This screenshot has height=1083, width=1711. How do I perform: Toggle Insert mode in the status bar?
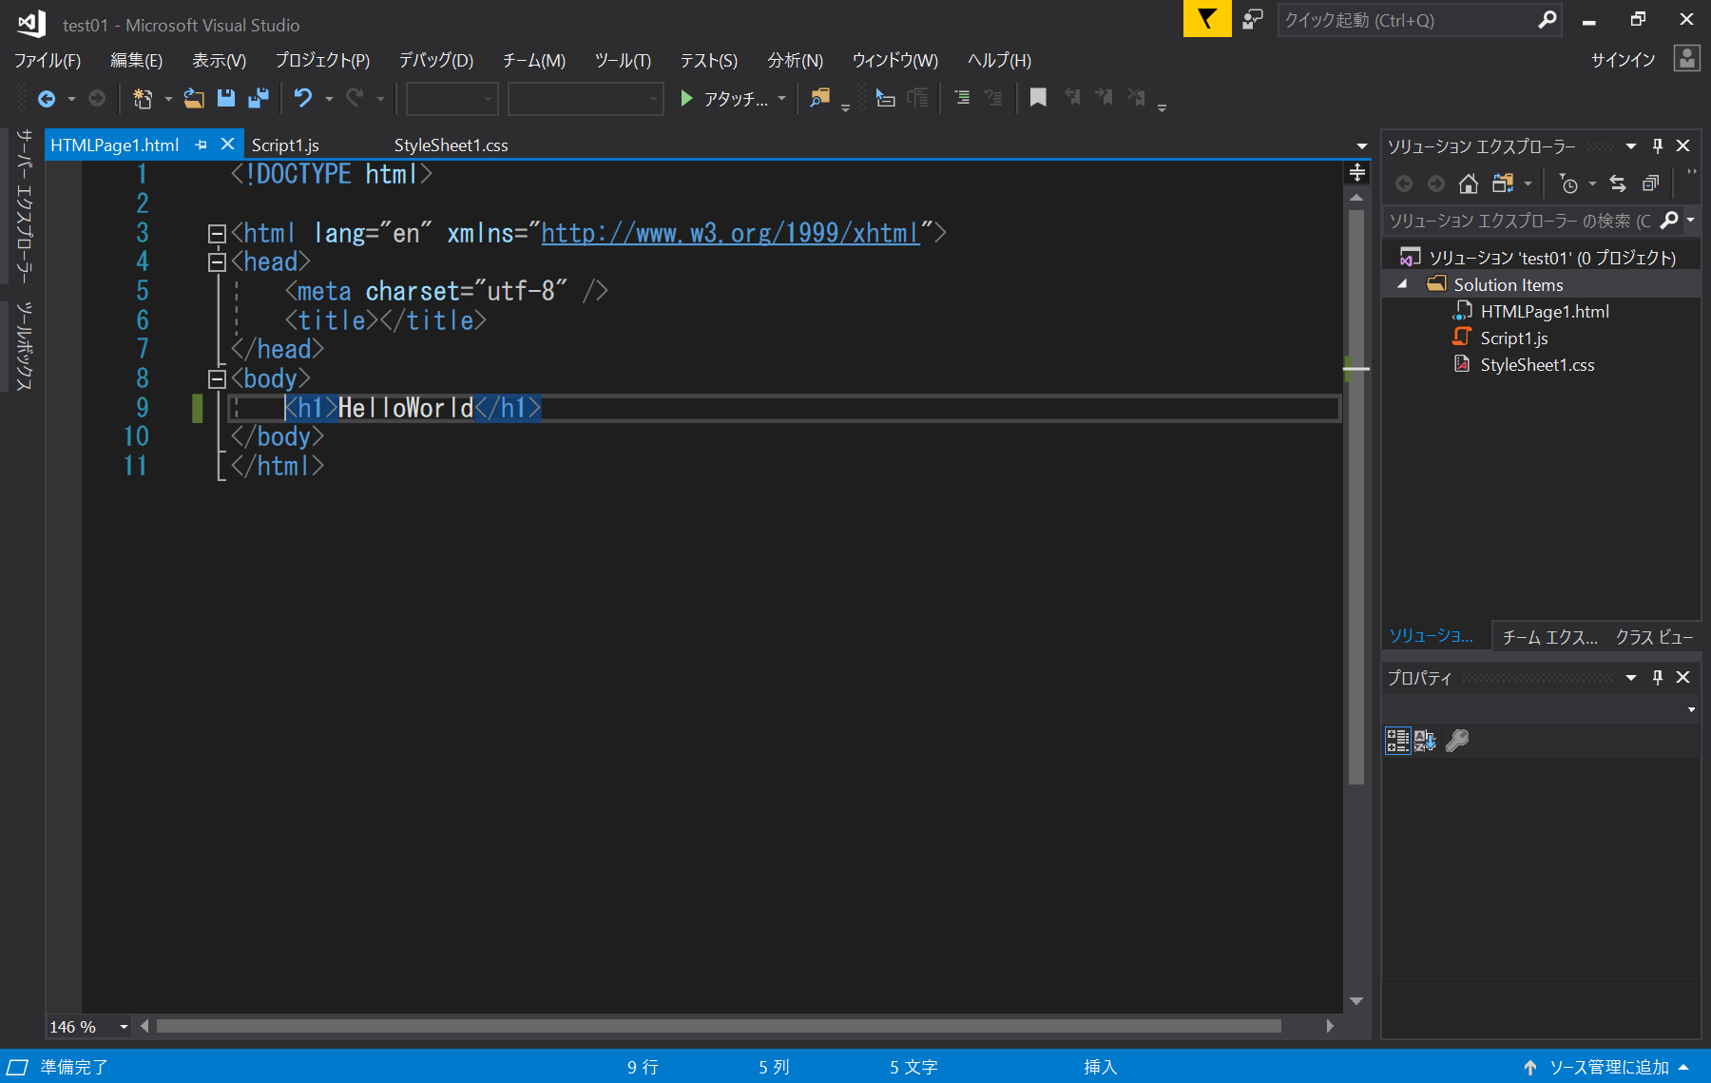point(1099,1067)
